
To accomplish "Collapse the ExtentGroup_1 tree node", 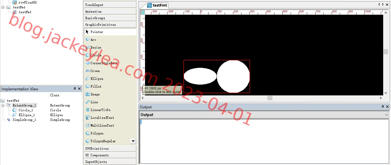I will pyautogui.click(x=3, y=106).
